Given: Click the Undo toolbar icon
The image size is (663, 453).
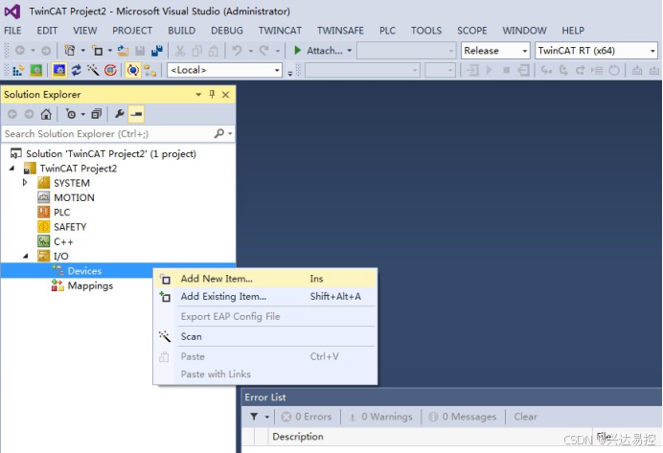Looking at the screenshot, I should click(x=237, y=51).
